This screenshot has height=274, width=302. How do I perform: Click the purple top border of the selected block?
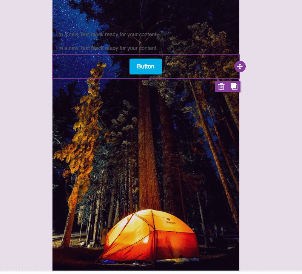click(x=146, y=55)
